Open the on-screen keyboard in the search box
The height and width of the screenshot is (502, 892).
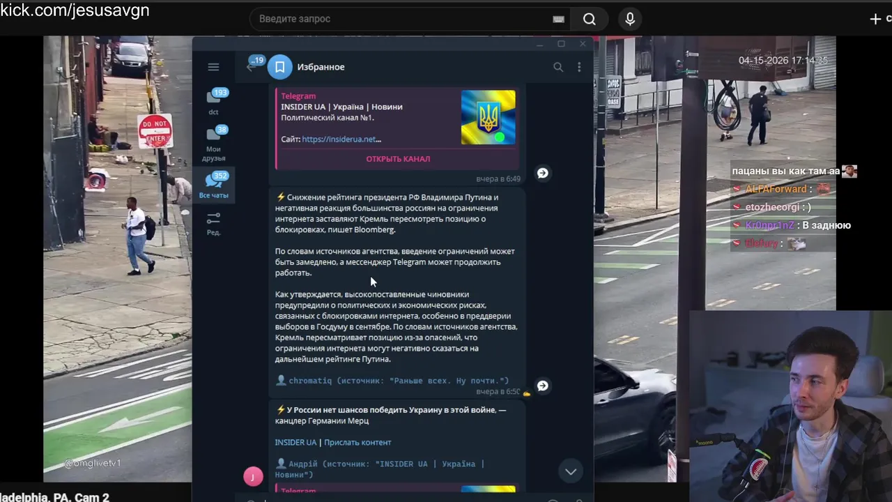click(x=558, y=19)
